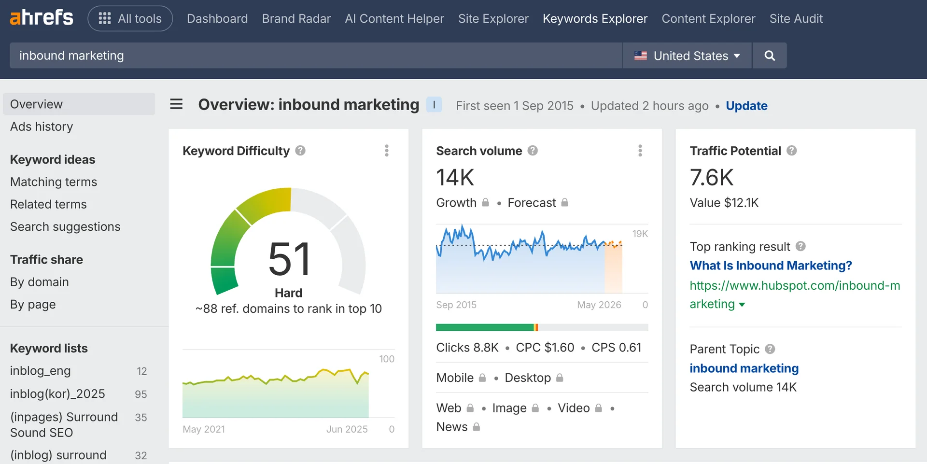Open the "What Is Inbound Marketing?" result

point(770,266)
